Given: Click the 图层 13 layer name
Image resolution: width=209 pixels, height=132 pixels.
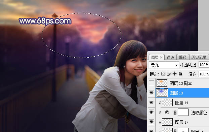Looking at the screenshot, I should tap(176, 93).
